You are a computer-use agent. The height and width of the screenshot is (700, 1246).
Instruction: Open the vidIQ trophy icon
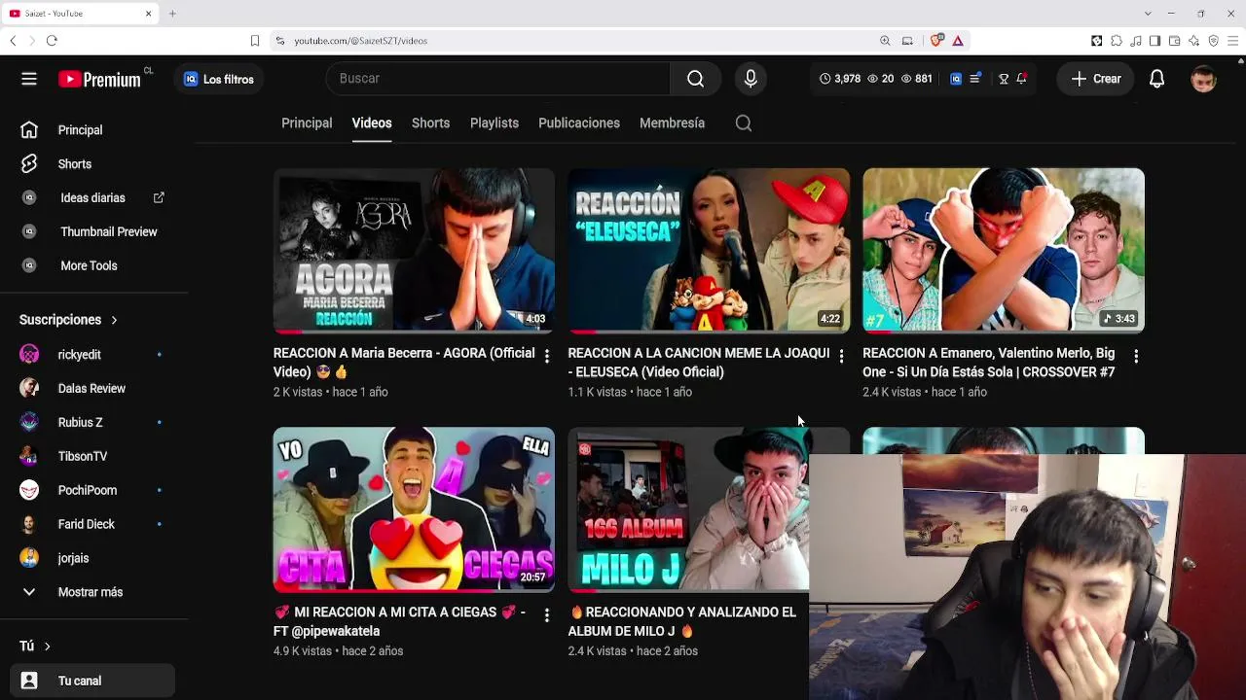tap(1004, 79)
